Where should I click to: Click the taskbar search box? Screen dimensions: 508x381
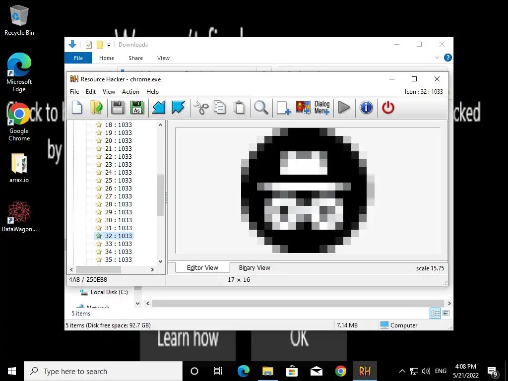point(103,371)
